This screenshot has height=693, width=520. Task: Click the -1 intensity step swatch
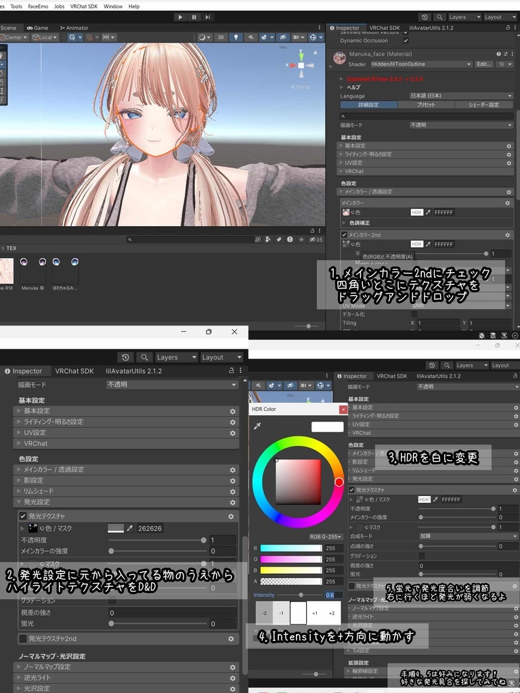click(x=281, y=613)
